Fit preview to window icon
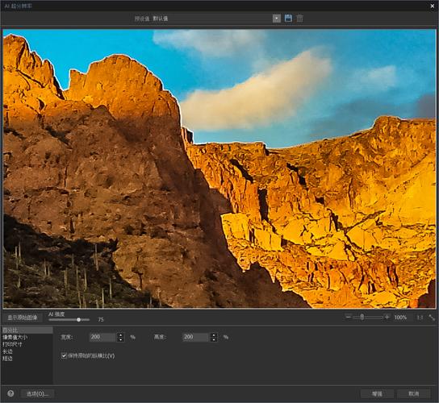This screenshot has width=439, height=403. (432, 318)
